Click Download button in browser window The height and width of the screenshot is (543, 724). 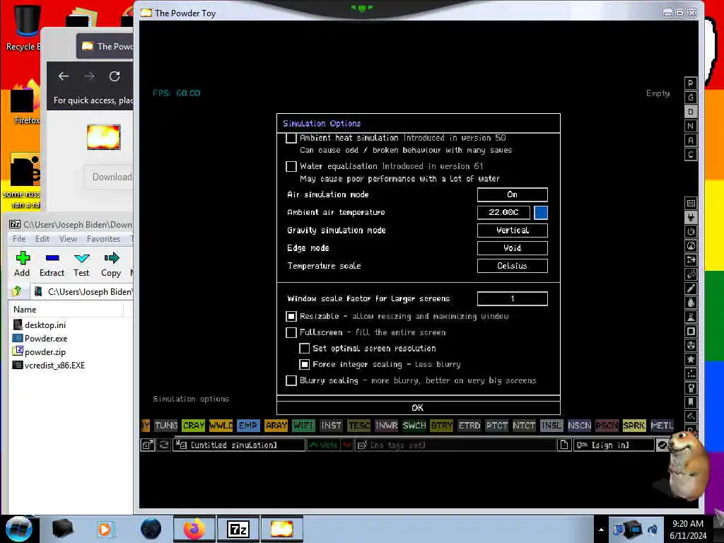tap(109, 177)
